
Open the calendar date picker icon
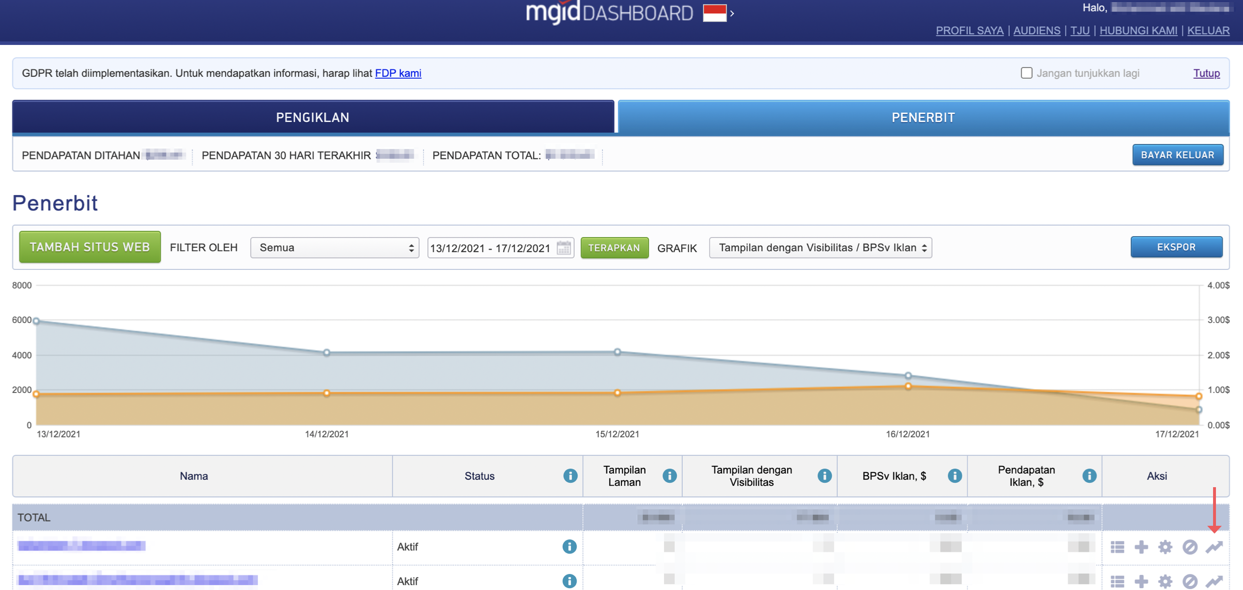pos(564,248)
